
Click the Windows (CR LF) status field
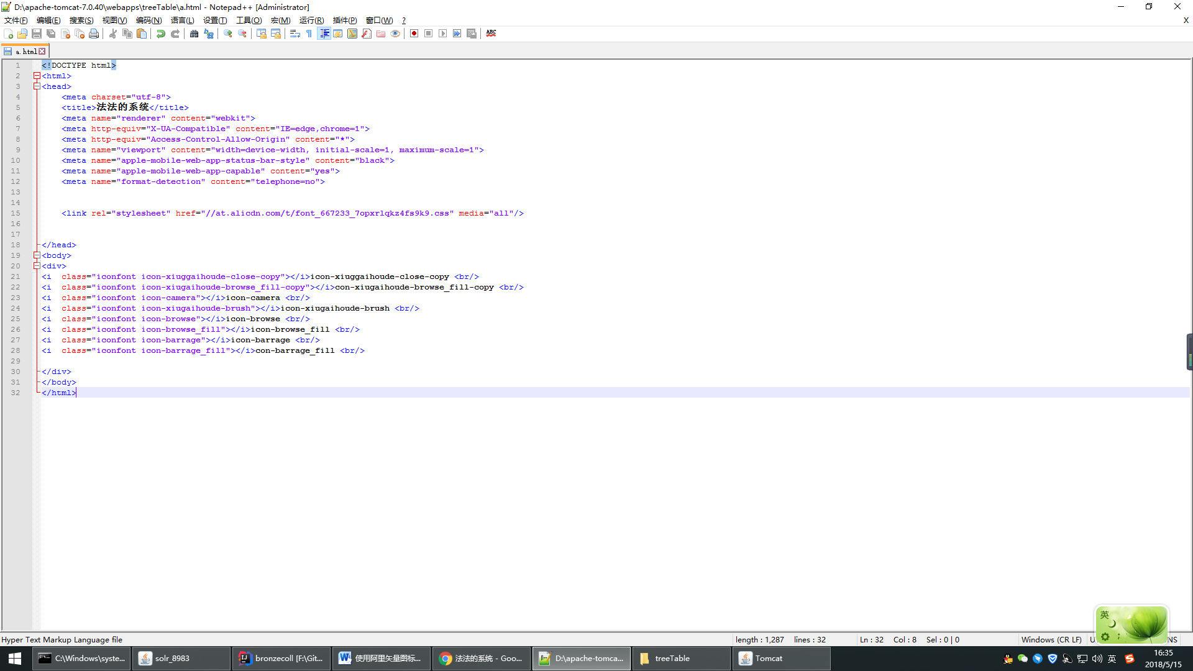[1051, 639]
